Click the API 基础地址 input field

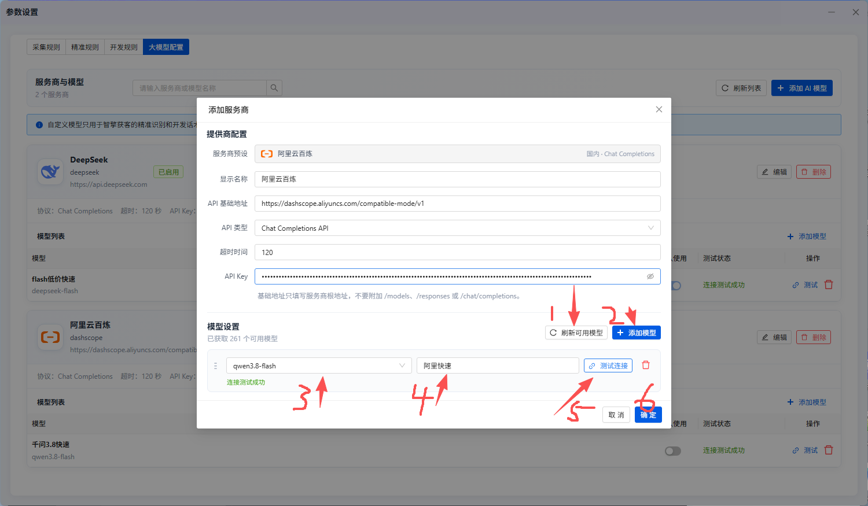pos(457,204)
